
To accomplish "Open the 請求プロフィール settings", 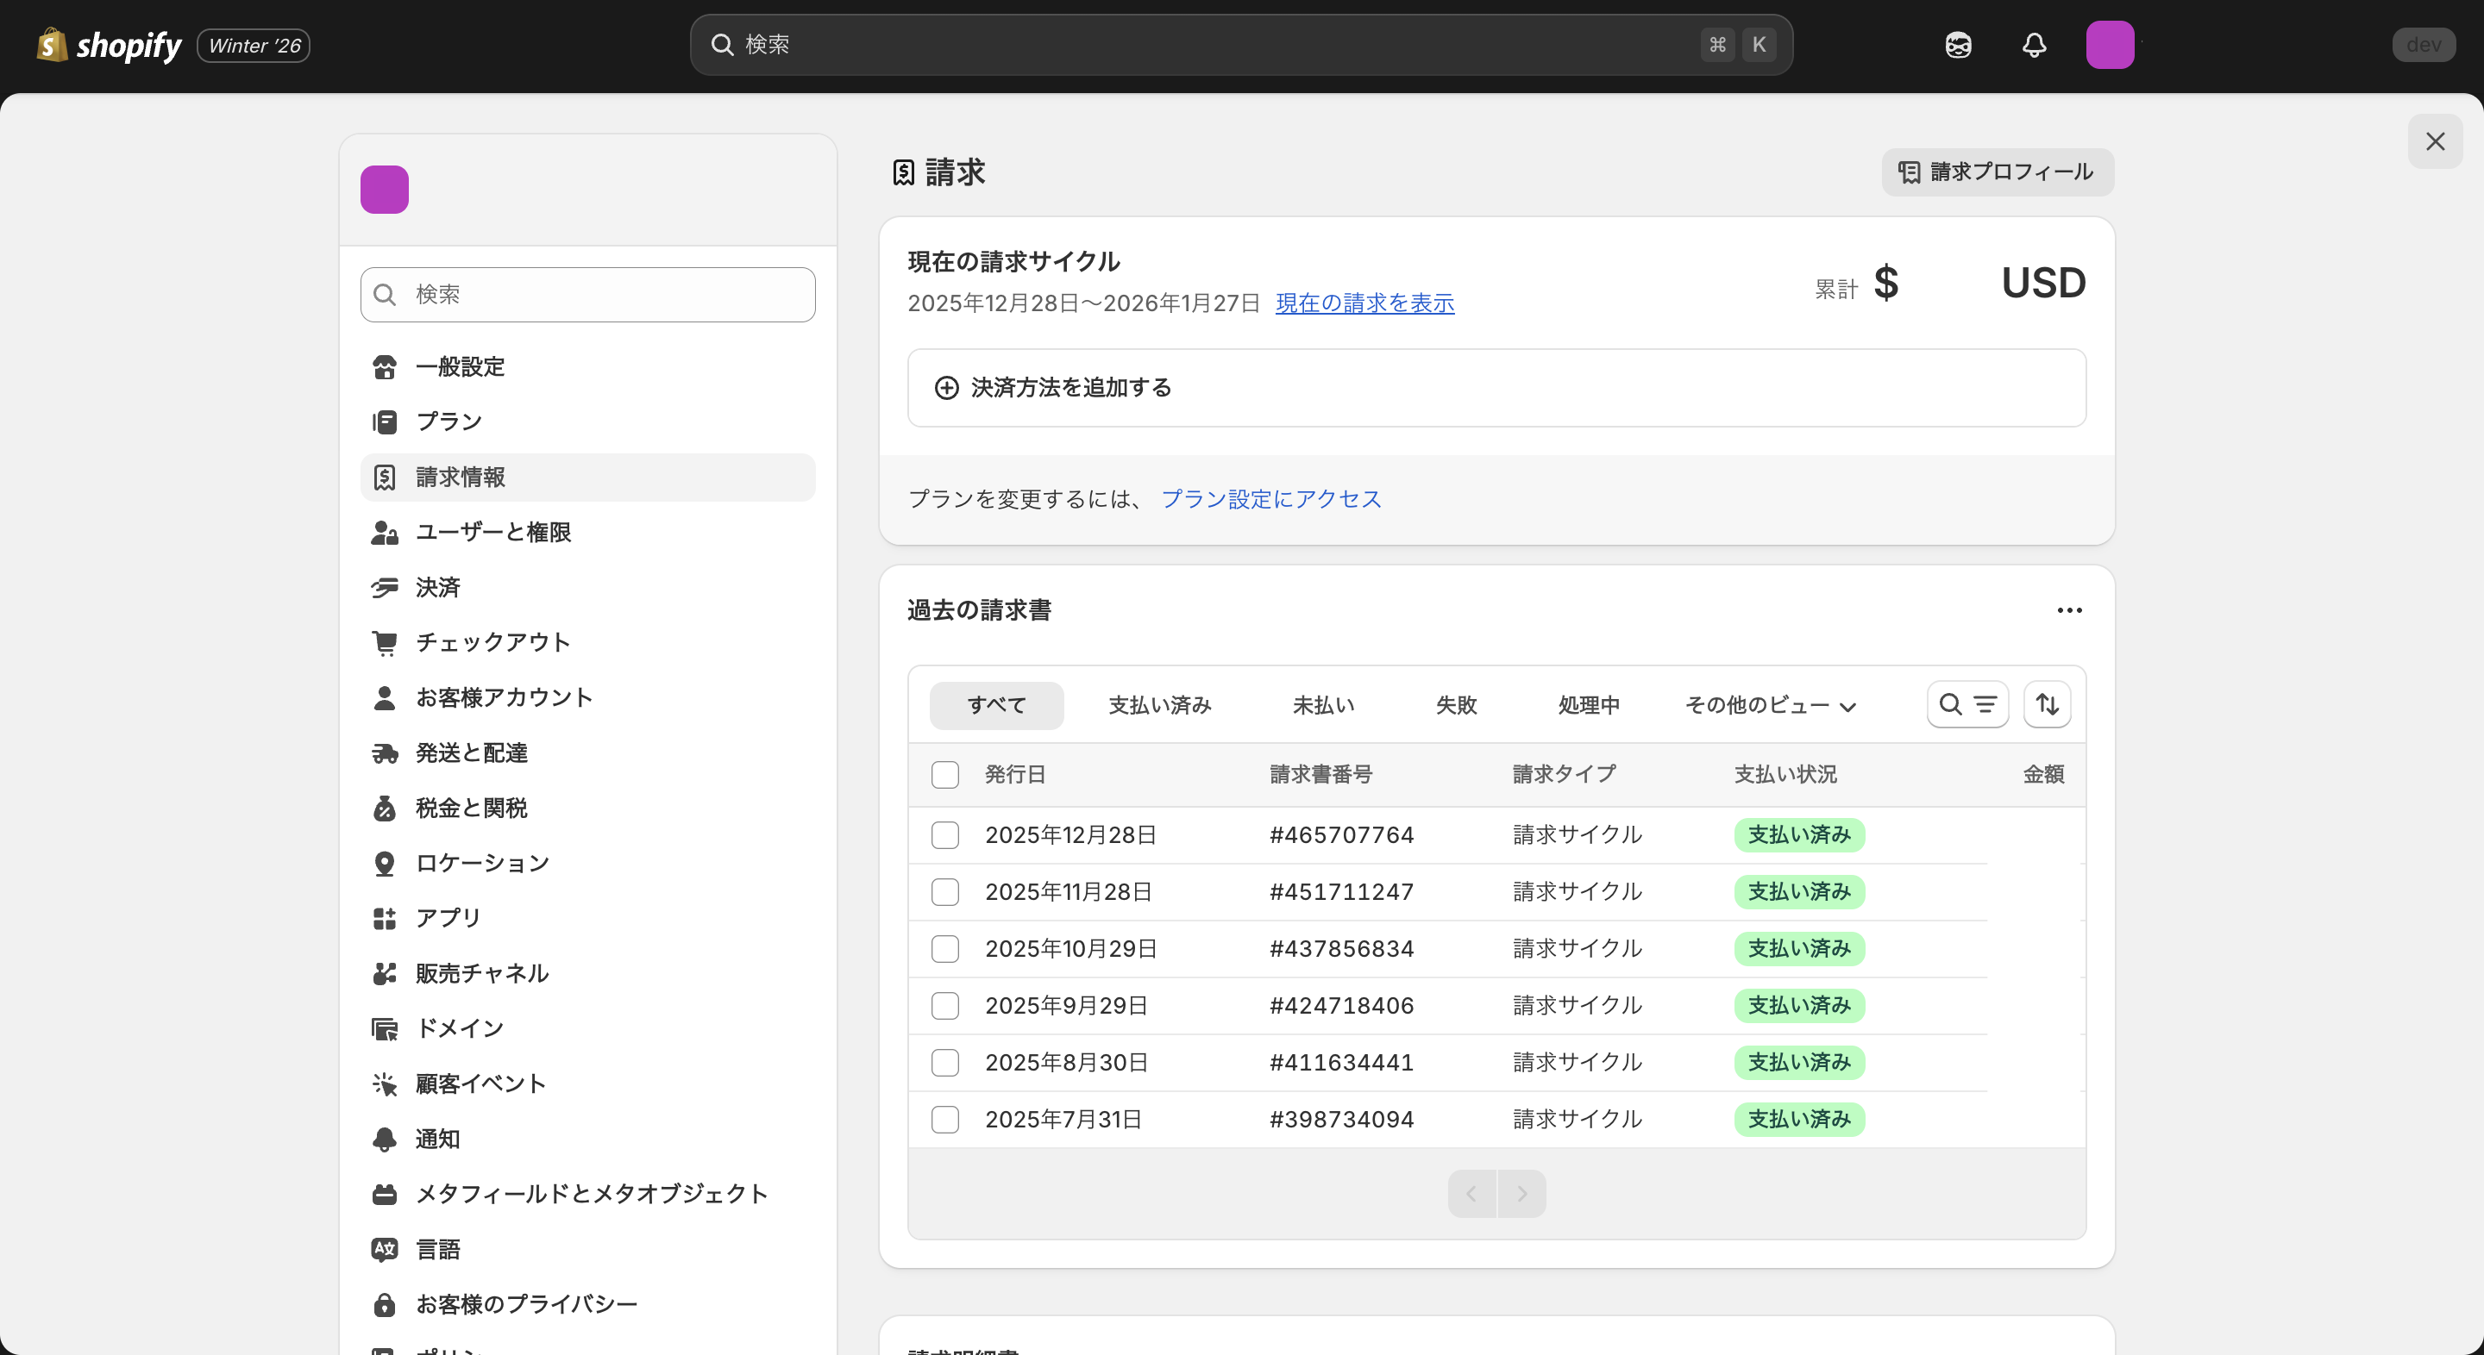I will [1996, 172].
